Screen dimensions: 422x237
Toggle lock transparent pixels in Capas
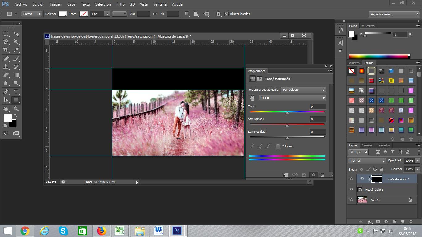(x=361, y=169)
